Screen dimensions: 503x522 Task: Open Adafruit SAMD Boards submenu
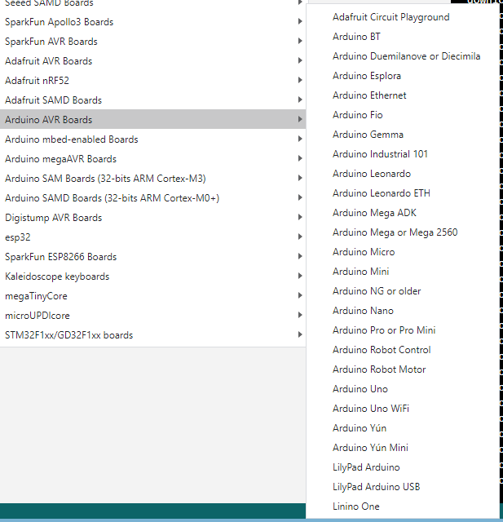click(x=152, y=100)
